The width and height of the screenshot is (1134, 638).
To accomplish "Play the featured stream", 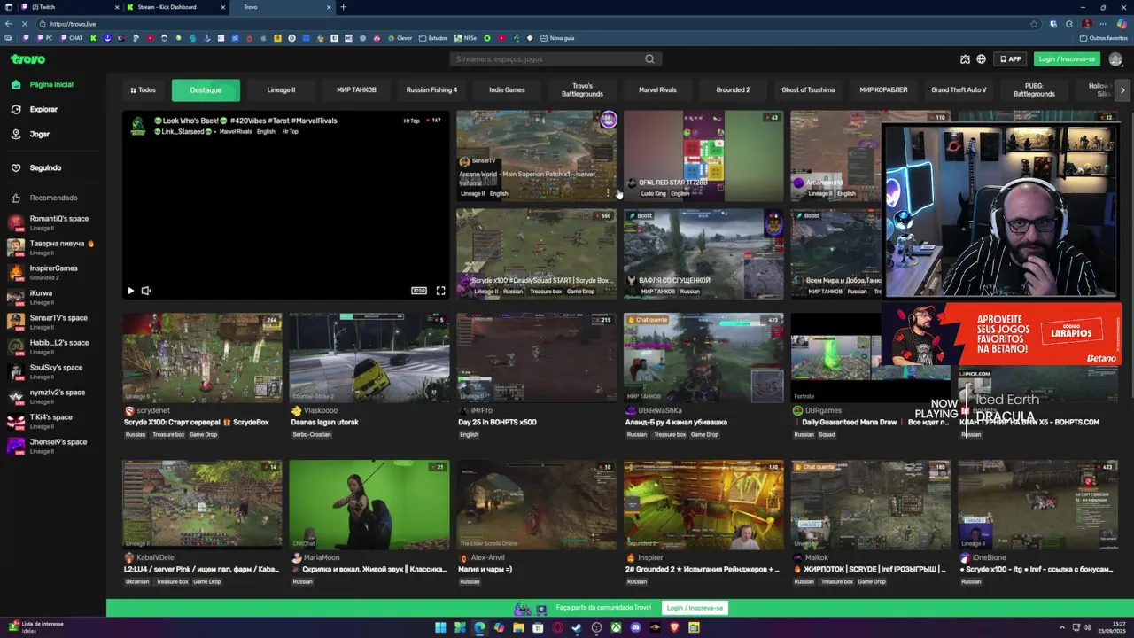I will pos(131,291).
